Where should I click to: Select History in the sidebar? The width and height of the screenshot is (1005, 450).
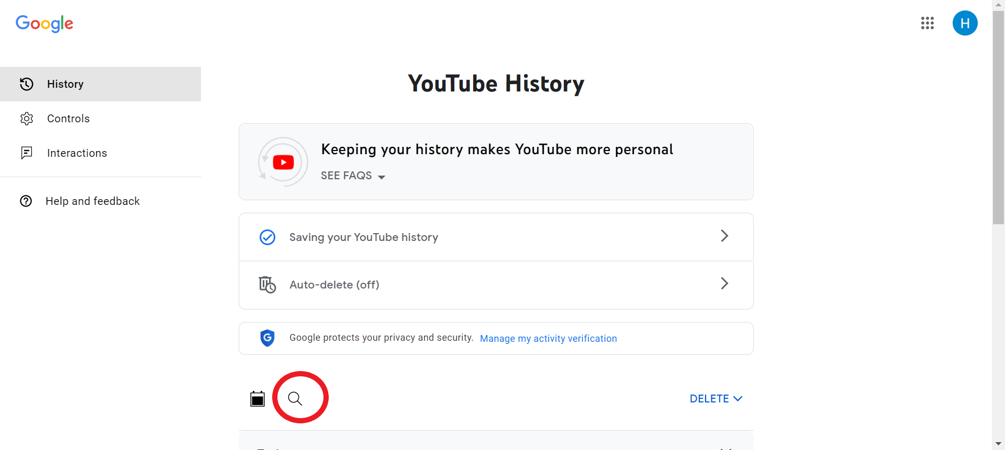[100, 84]
